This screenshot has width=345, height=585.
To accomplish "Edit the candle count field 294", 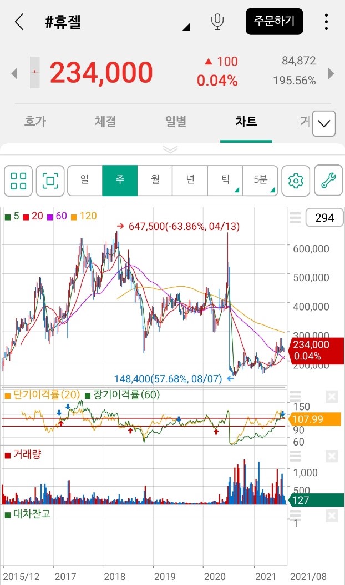I will (324, 218).
